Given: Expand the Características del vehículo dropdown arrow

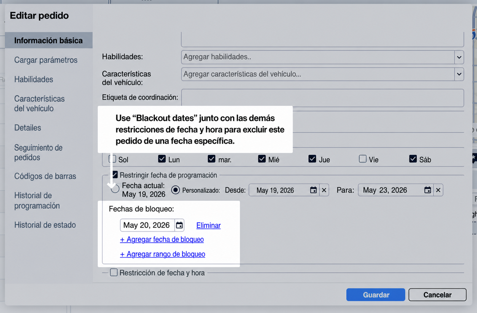Looking at the screenshot, I should [459, 74].
